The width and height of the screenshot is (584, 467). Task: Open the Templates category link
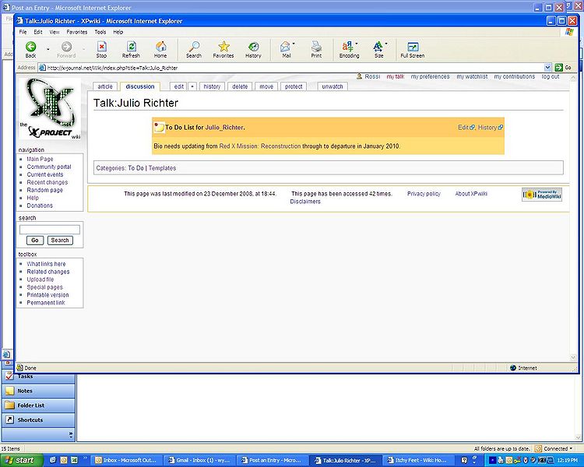162,168
